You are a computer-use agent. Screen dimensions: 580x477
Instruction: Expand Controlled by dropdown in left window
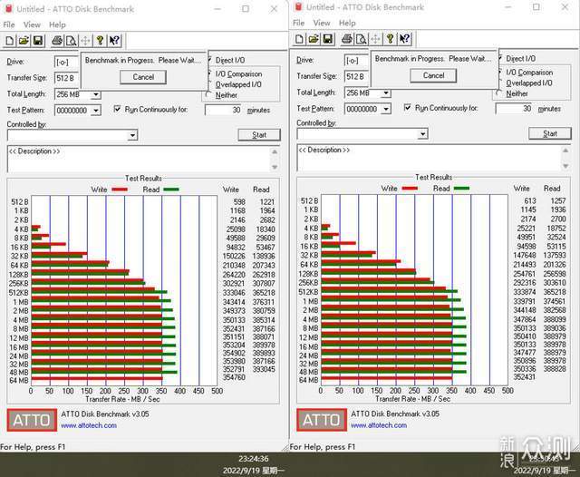(x=132, y=135)
